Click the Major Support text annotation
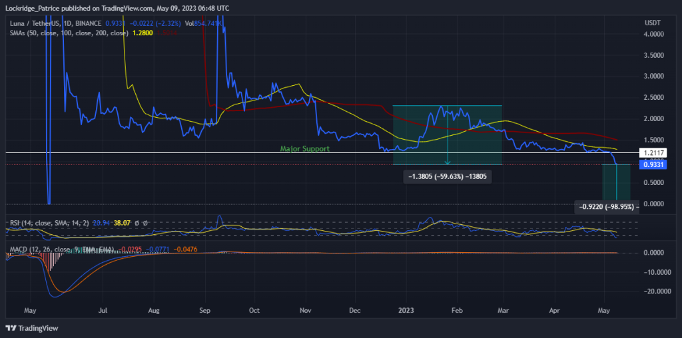The width and height of the screenshot is (682, 338). point(304,148)
